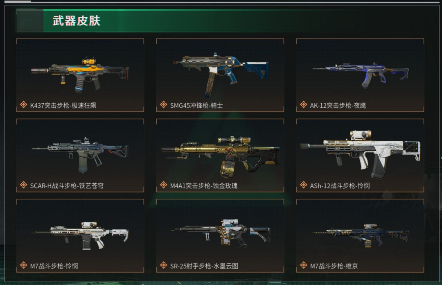Open the SR-25射手步枪-水墨云图 label
442x285 pixels.
point(204,266)
